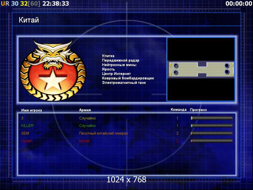This screenshot has height=190, width=253.
Task: Click the Команда column header
Action: point(178,110)
